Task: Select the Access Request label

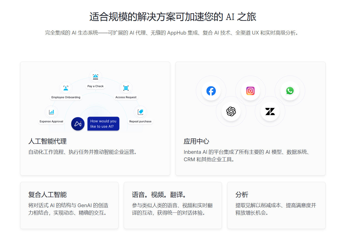Action: point(126,97)
